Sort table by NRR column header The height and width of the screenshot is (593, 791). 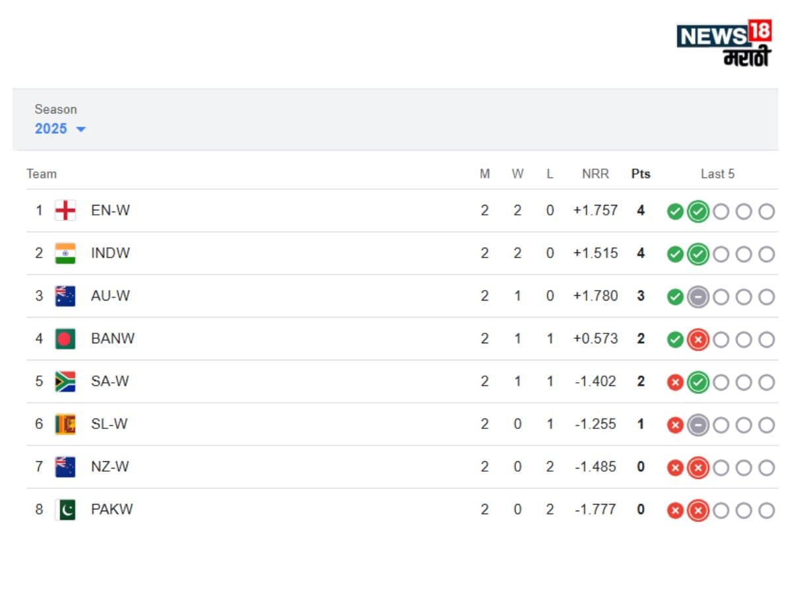(x=595, y=174)
